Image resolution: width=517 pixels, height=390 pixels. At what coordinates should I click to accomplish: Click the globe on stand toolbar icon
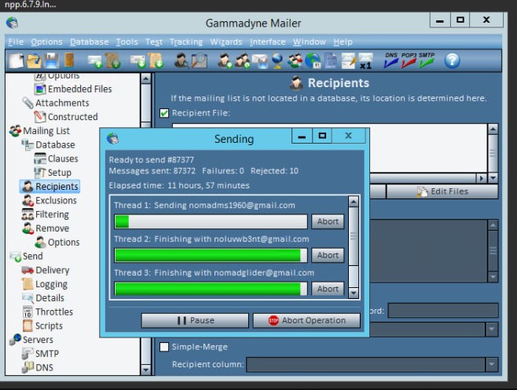(x=277, y=60)
